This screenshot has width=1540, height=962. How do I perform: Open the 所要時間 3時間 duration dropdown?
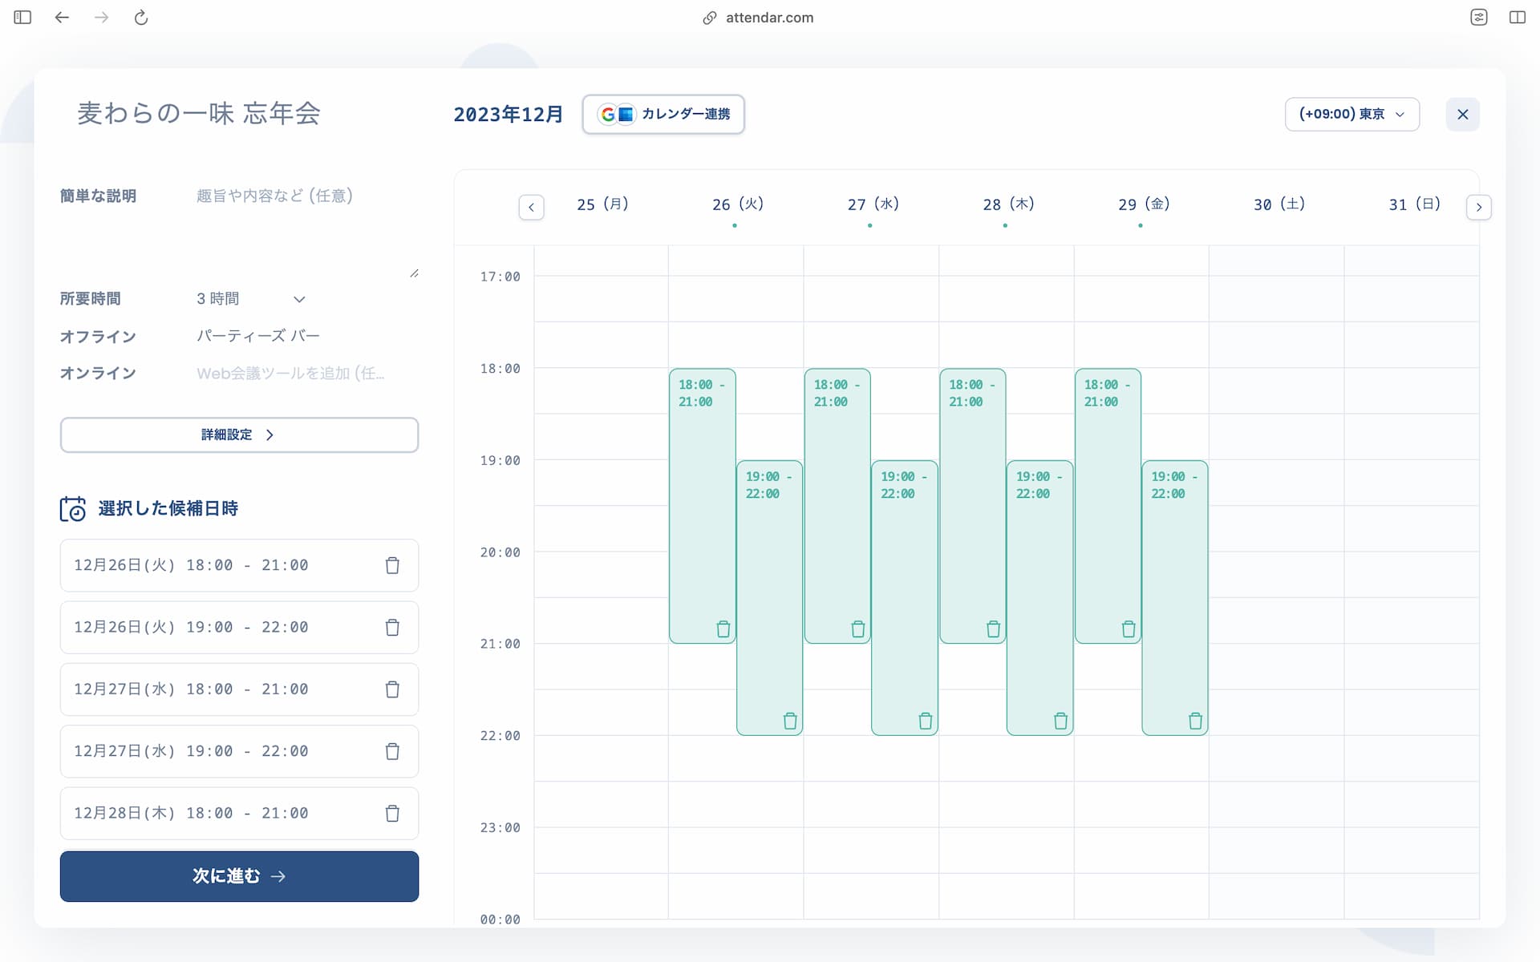pos(251,299)
